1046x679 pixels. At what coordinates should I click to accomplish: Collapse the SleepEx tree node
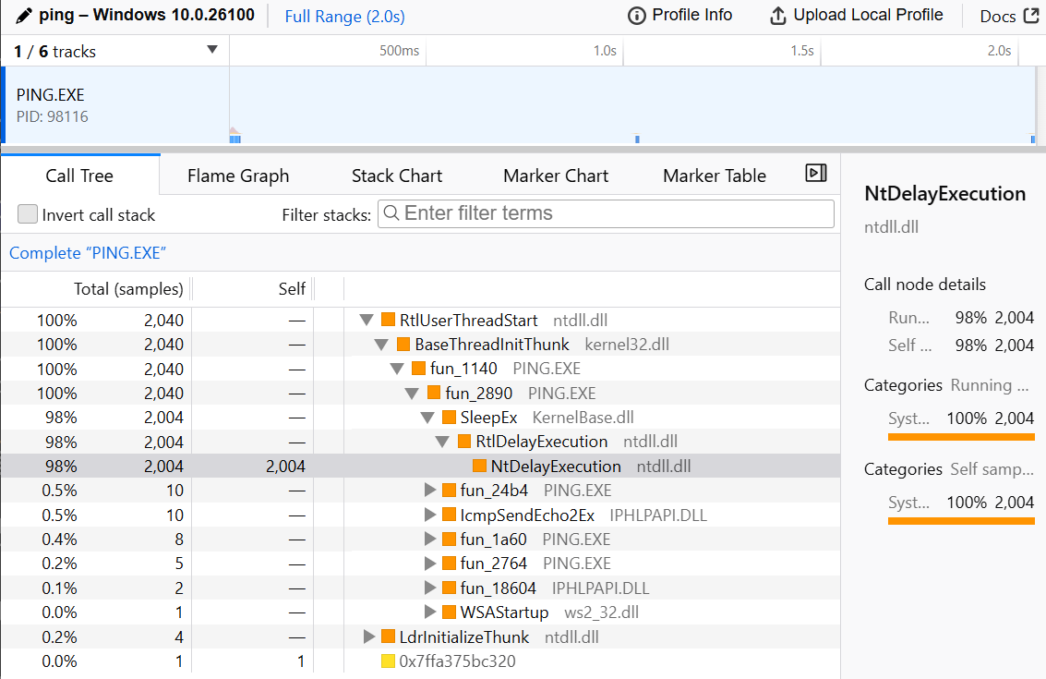click(x=428, y=418)
